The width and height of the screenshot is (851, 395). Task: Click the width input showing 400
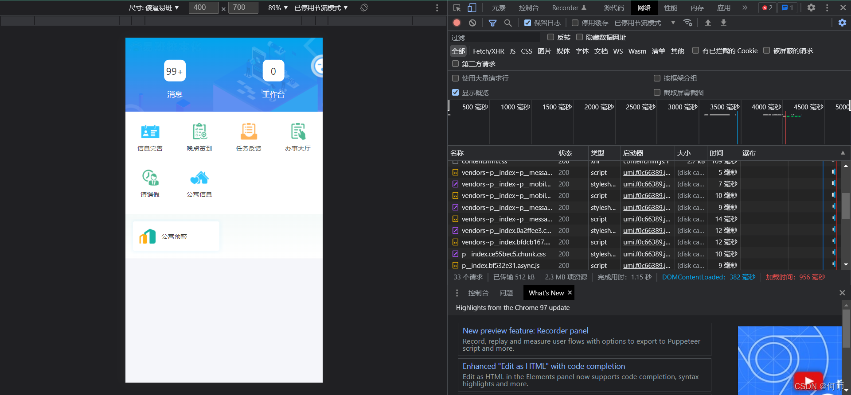coord(203,8)
